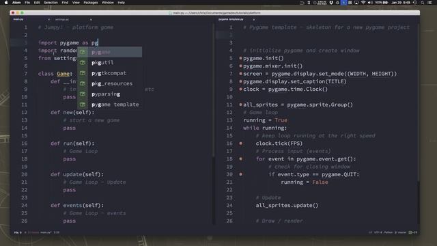
Task: Switch to the main.py tab
Action: click(x=18, y=20)
